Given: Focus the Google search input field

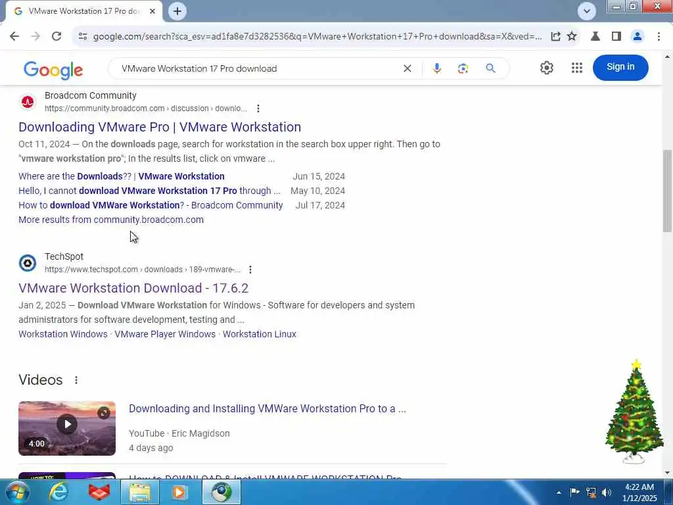Looking at the screenshot, I should click(x=258, y=68).
